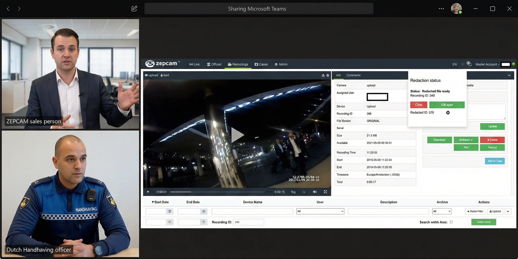Click the Start Date input field
This screenshot has height=259, width=518.
tap(156, 211)
